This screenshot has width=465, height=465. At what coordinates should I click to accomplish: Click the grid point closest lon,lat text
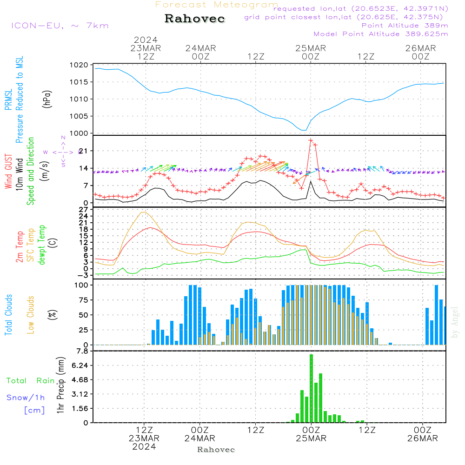tap(344, 17)
